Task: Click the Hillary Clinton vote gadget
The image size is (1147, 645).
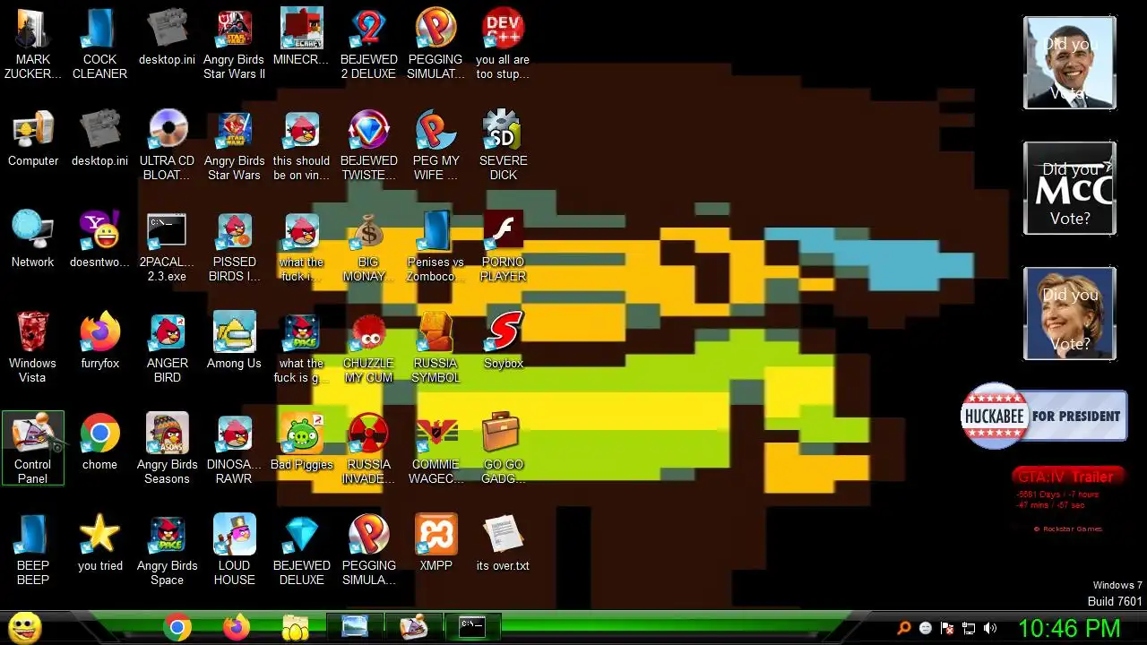Action: (1070, 314)
